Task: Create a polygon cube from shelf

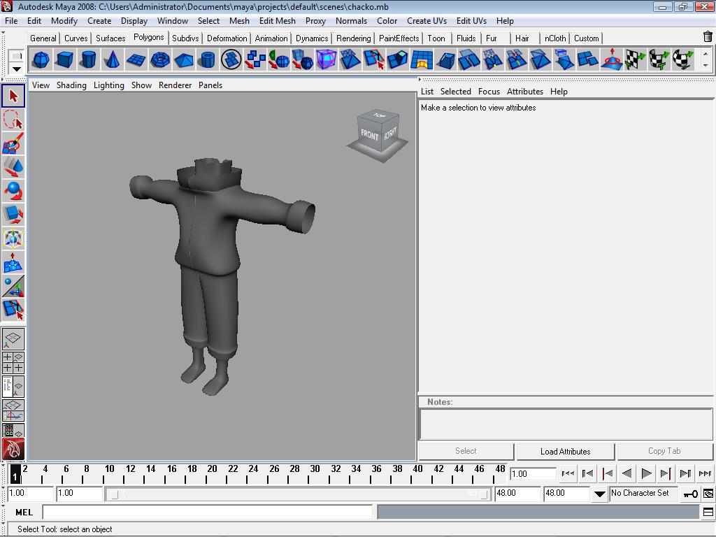Action: 65,60
